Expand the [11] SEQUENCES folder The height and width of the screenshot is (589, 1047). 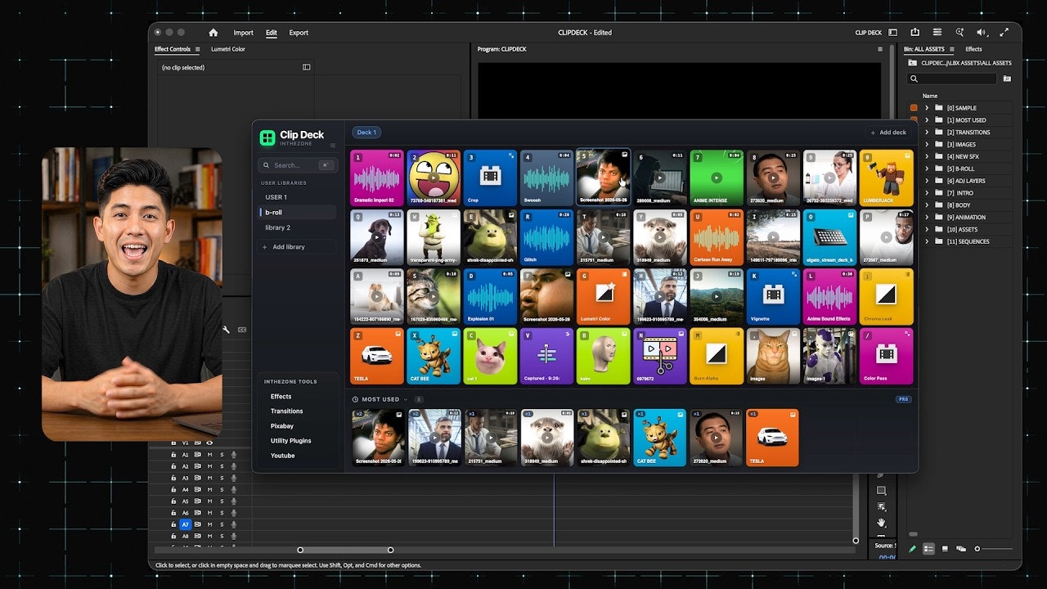(x=927, y=241)
